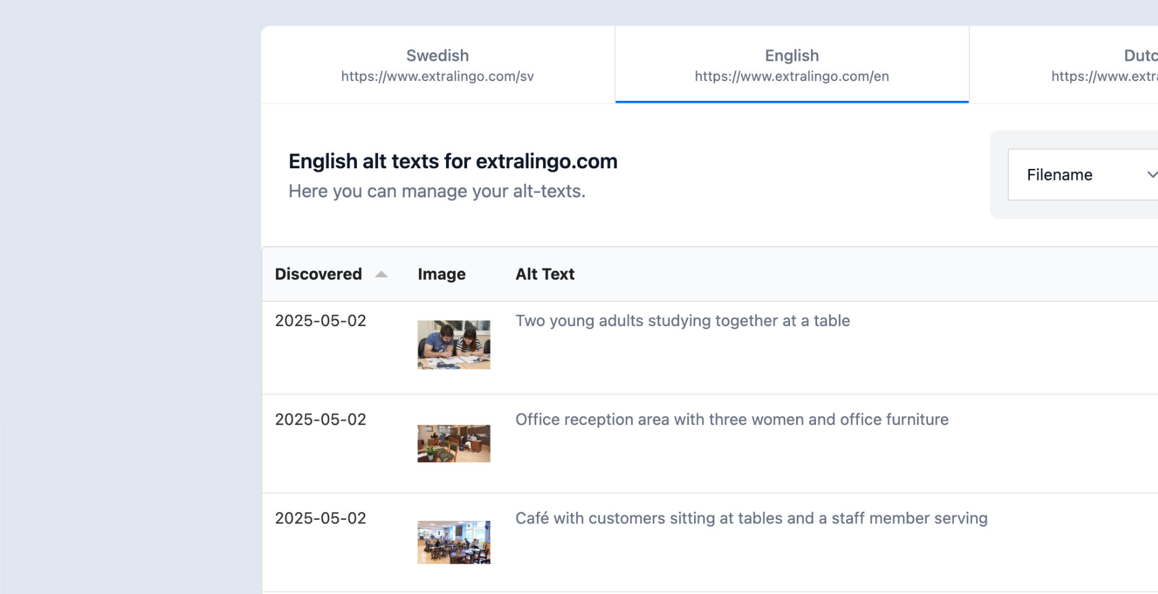Viewport: 1158px width, 594px height.
Task: Select the English language tab
Action: point(792,65)
